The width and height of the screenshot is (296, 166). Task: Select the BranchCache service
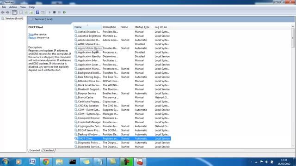click(122, 97)
